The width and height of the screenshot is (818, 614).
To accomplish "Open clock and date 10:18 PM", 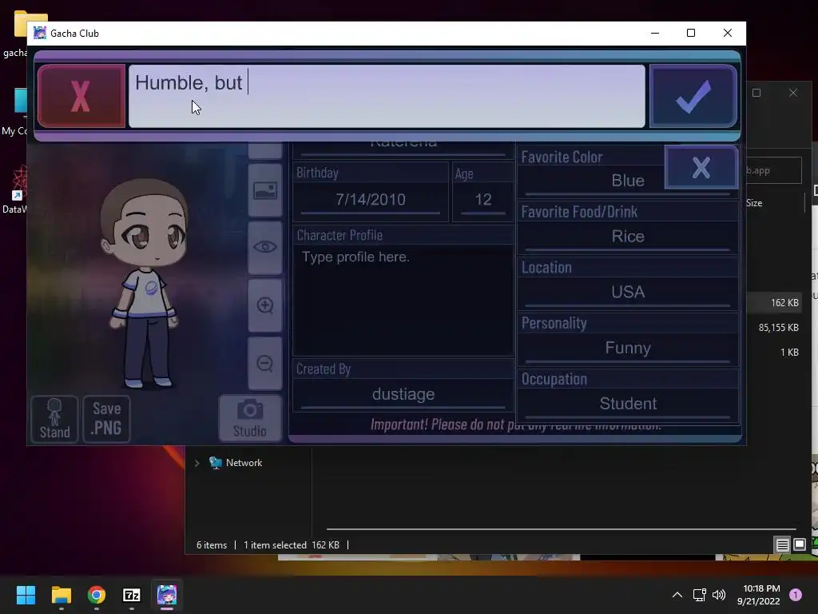I will tap(759, 595).
